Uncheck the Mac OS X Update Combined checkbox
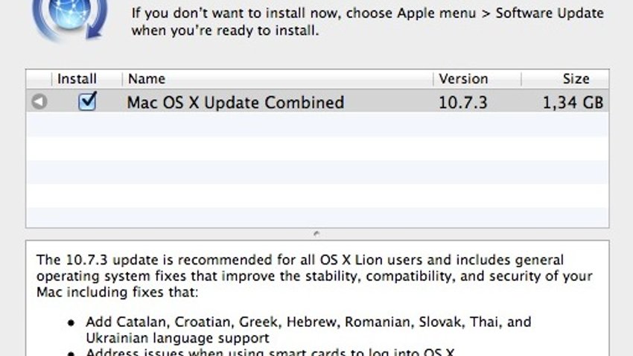This screenshot has width=633, height=356. tap(87, 101)
